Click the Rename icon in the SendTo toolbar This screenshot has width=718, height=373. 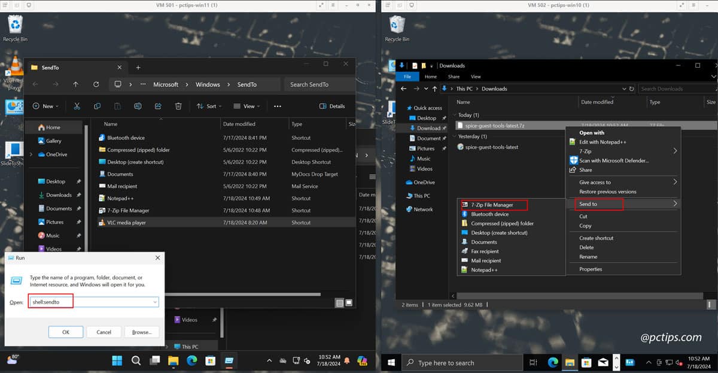pyautogui.click(x=138, y=106)
